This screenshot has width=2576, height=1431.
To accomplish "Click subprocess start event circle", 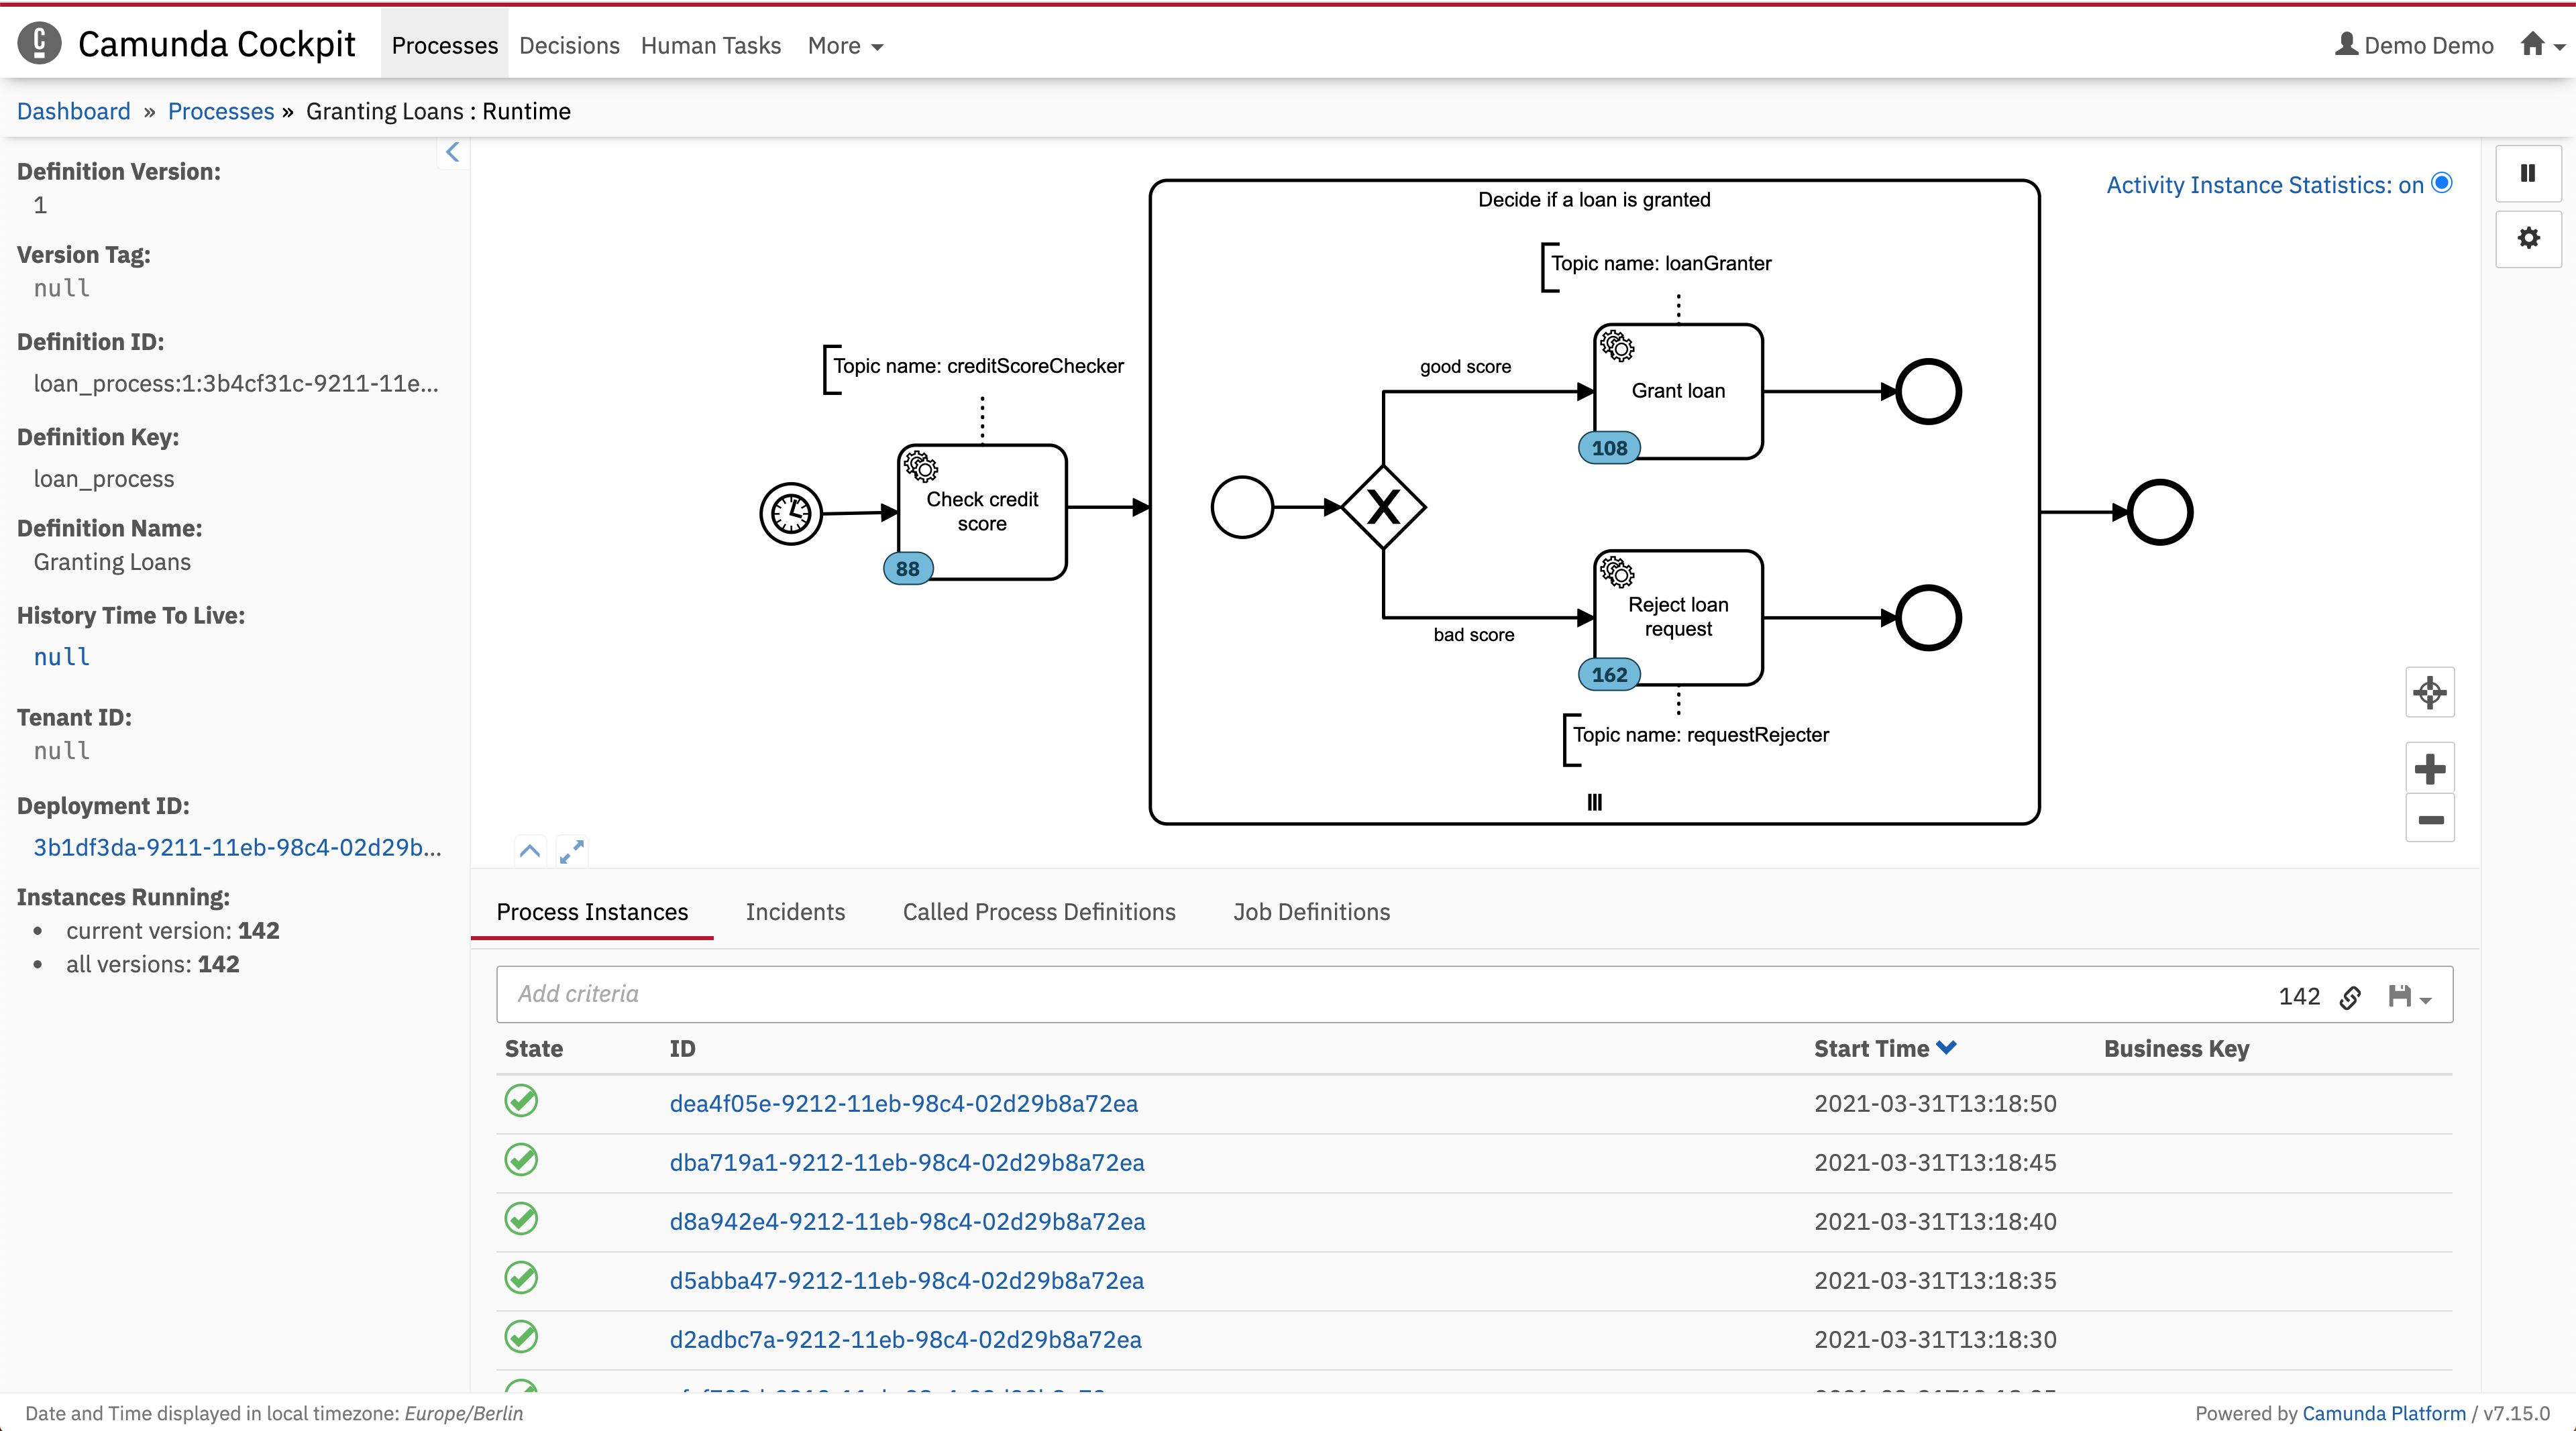I will point(1242,508).
